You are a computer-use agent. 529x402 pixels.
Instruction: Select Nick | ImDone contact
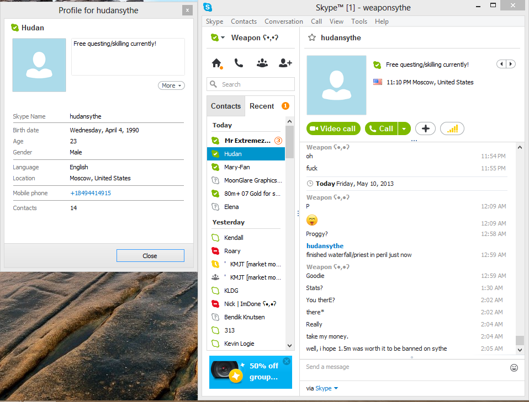[x=246, y=304]
